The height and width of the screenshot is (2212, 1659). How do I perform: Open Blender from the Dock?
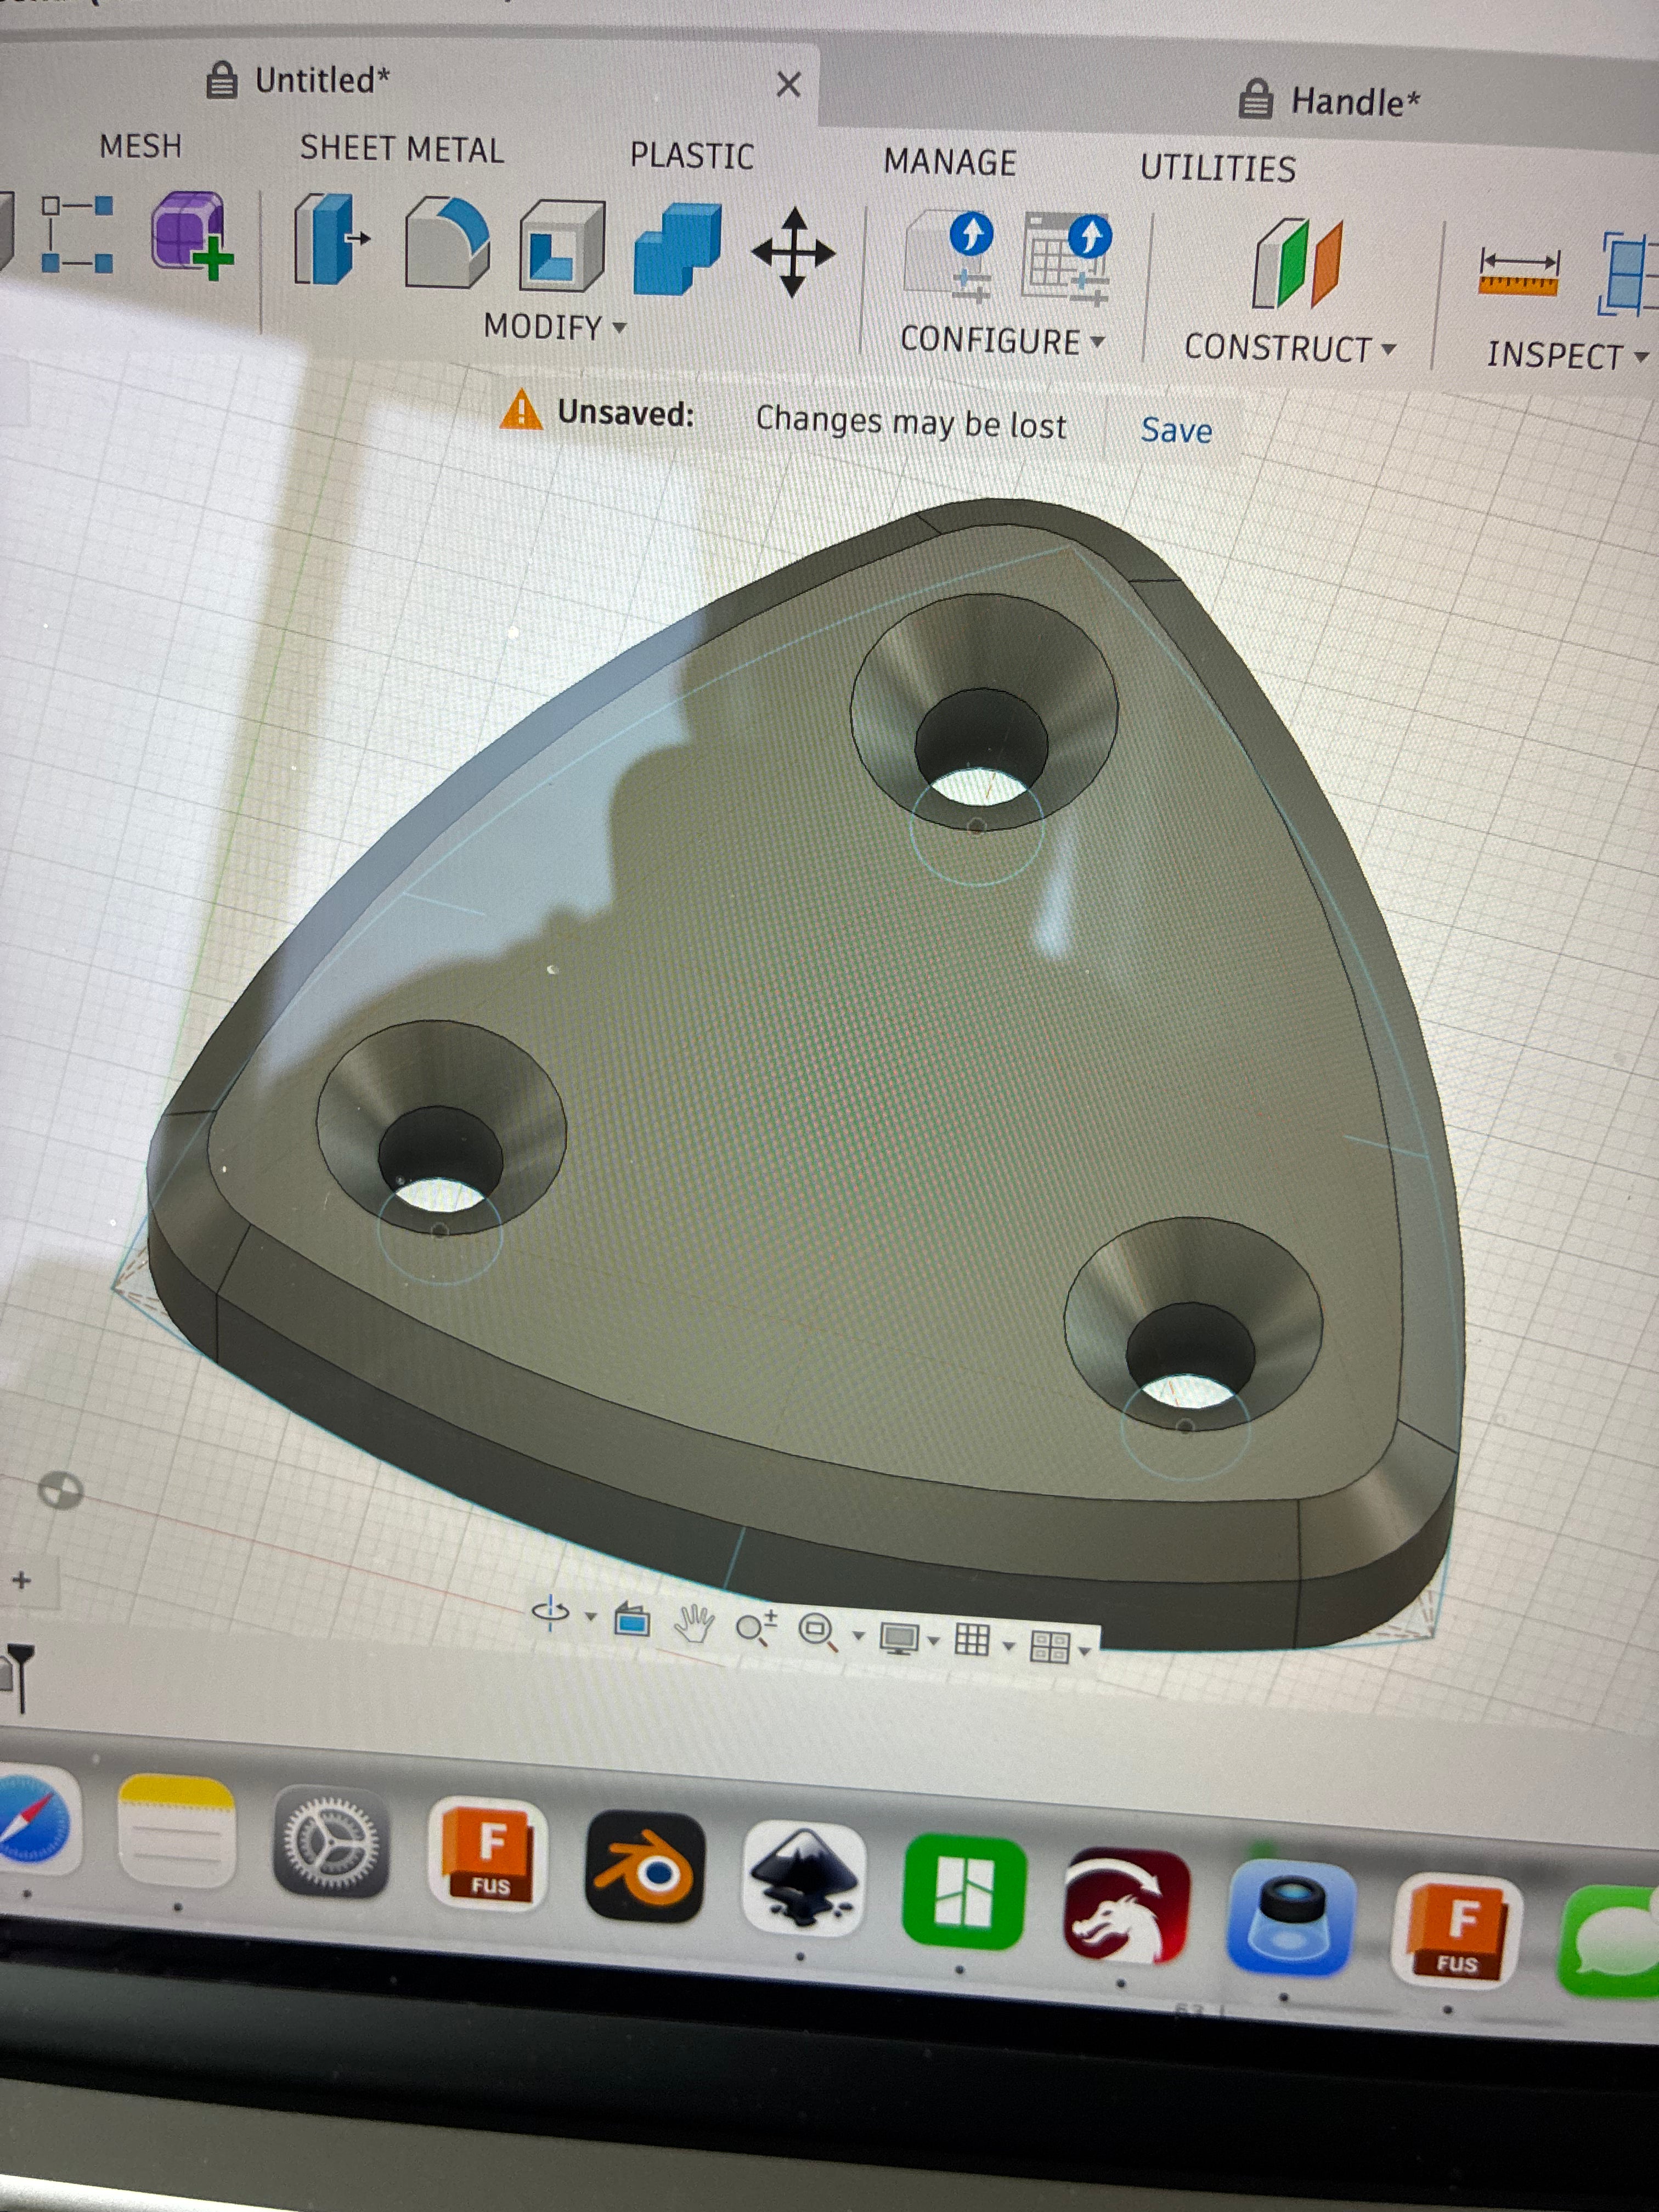pyautogui.click(x=645, y=1866)
